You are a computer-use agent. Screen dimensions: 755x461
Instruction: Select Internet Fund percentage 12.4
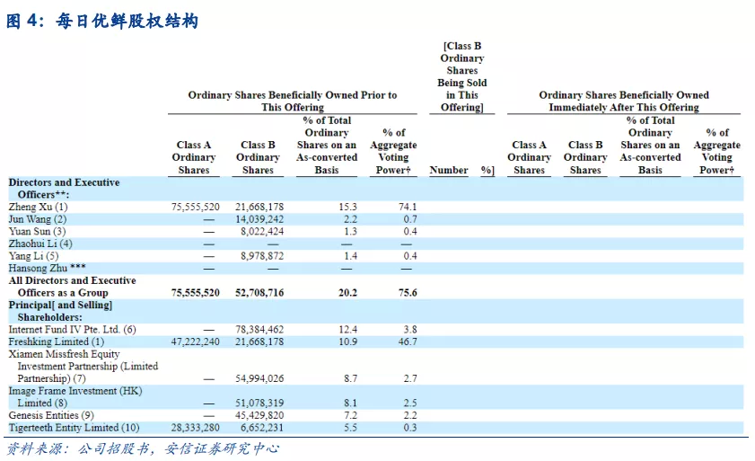point(347,330)
